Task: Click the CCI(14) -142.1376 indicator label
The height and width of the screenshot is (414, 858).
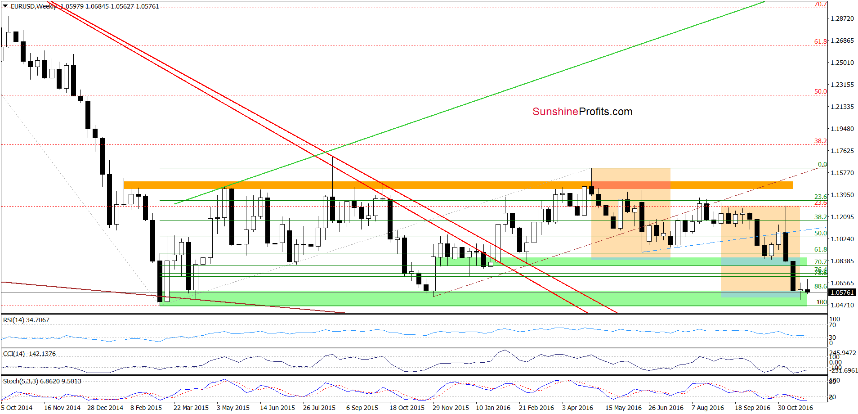Action: pyautogui.click(x=29, y=354)
